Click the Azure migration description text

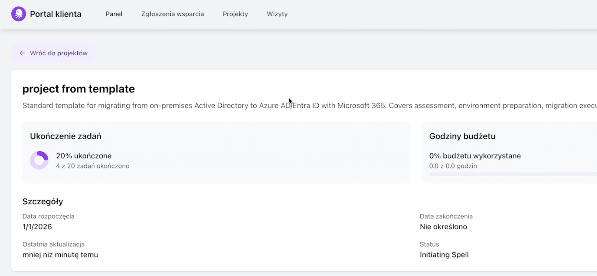point(201,106)
